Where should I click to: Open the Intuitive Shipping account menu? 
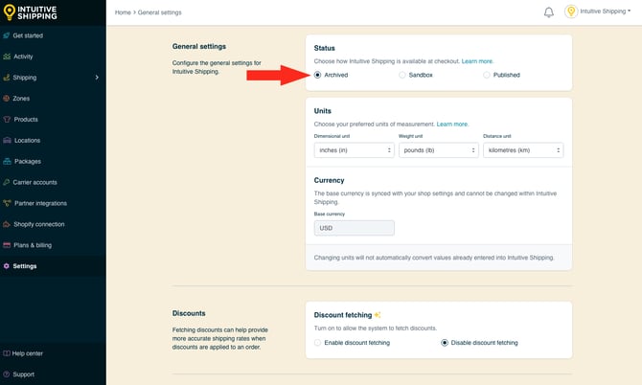(x=606, y=11)
